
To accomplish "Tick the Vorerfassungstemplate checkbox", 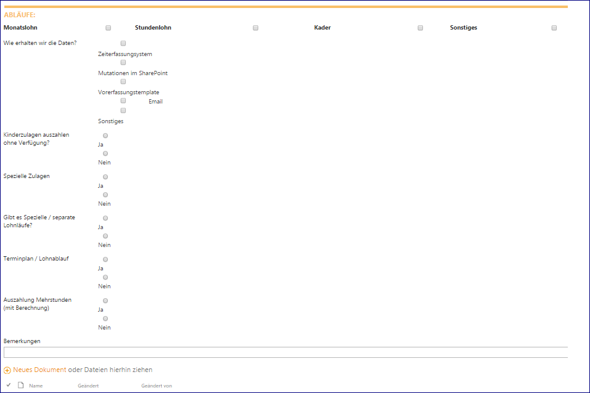I will [123, 81].
